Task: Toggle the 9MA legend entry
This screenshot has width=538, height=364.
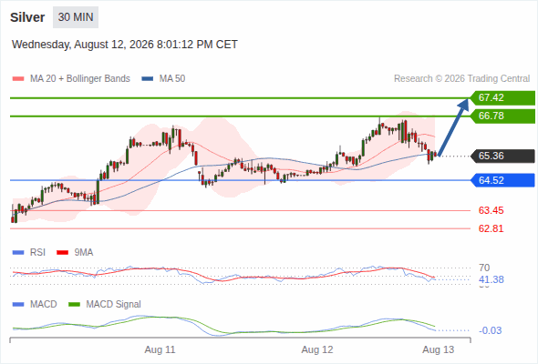Action: coord(75,253)
